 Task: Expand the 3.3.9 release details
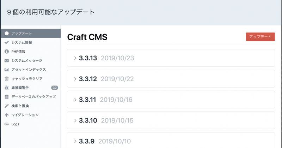pyautogui.click(x=75, y=141)
